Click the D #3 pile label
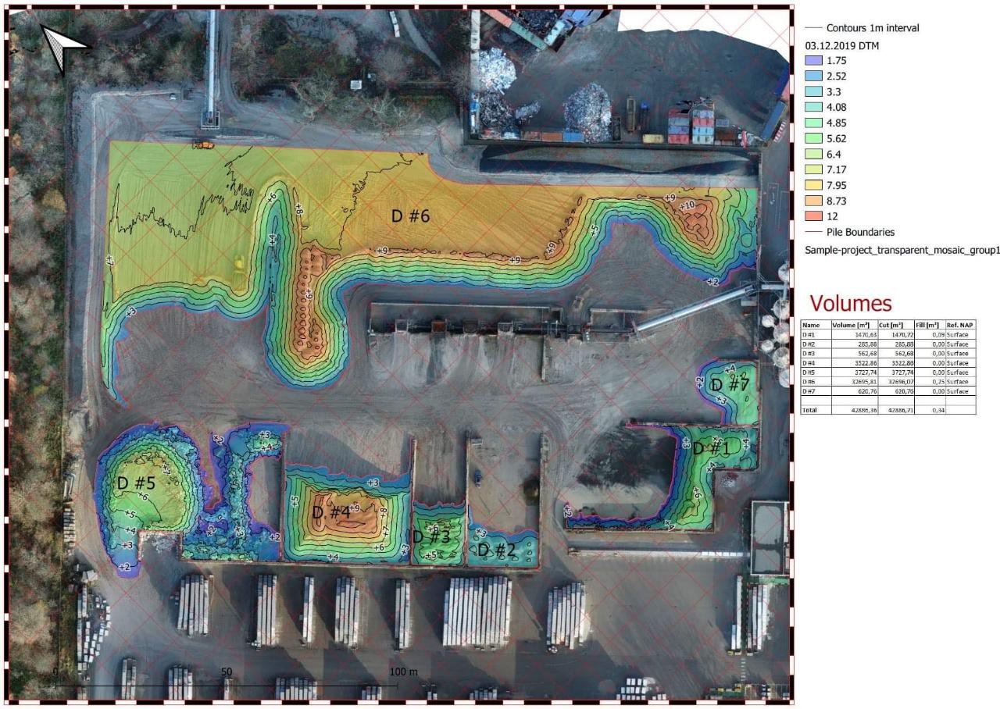This screenshot has height=709, width=1000. click(431, 536)
